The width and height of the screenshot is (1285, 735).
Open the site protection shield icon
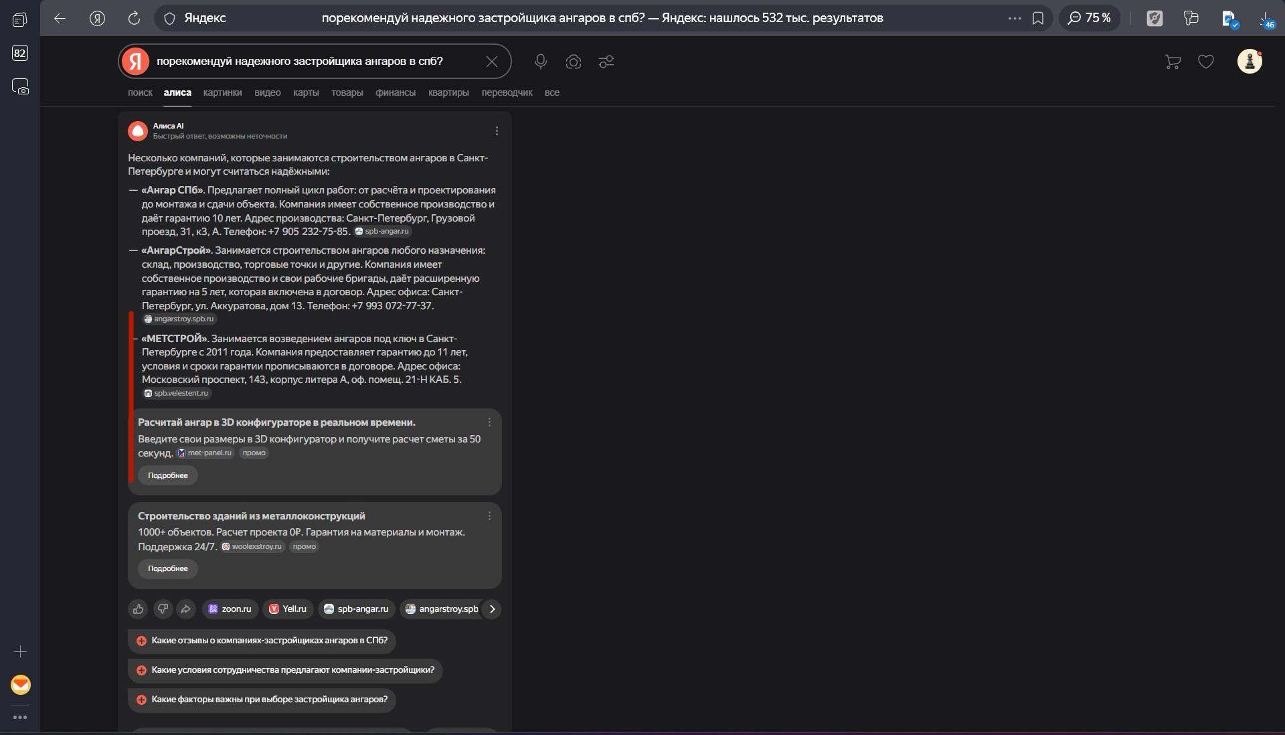coord(169,19)
